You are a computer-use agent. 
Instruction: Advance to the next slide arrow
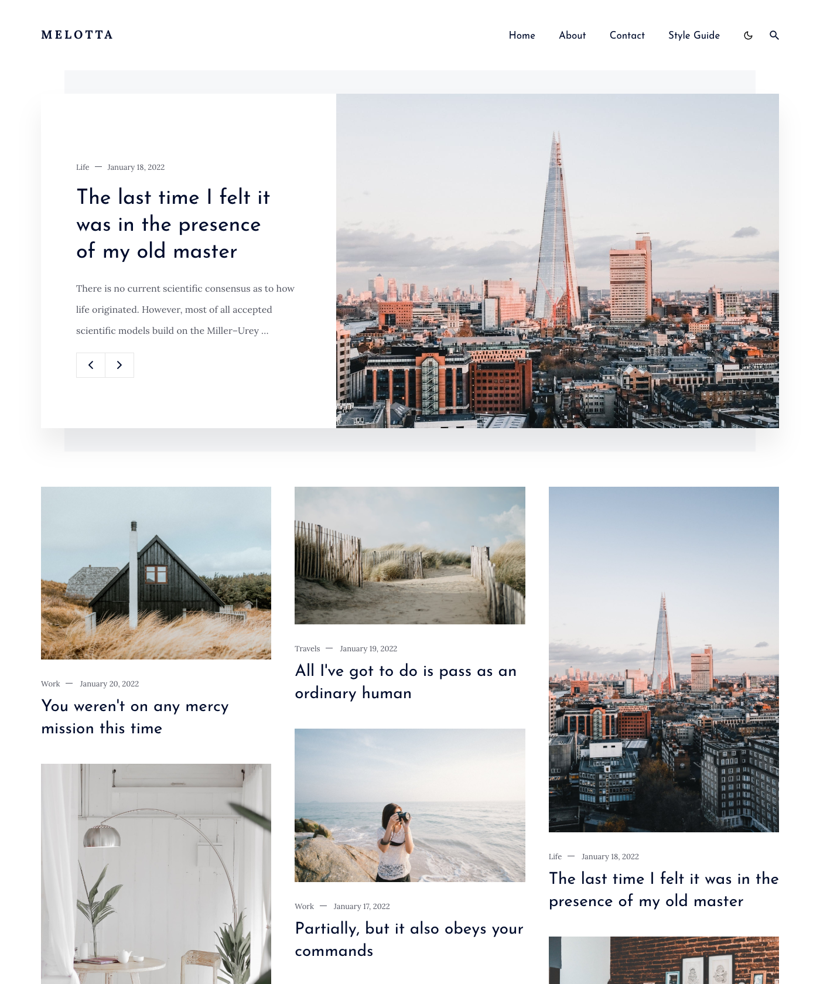pos(119,365)
